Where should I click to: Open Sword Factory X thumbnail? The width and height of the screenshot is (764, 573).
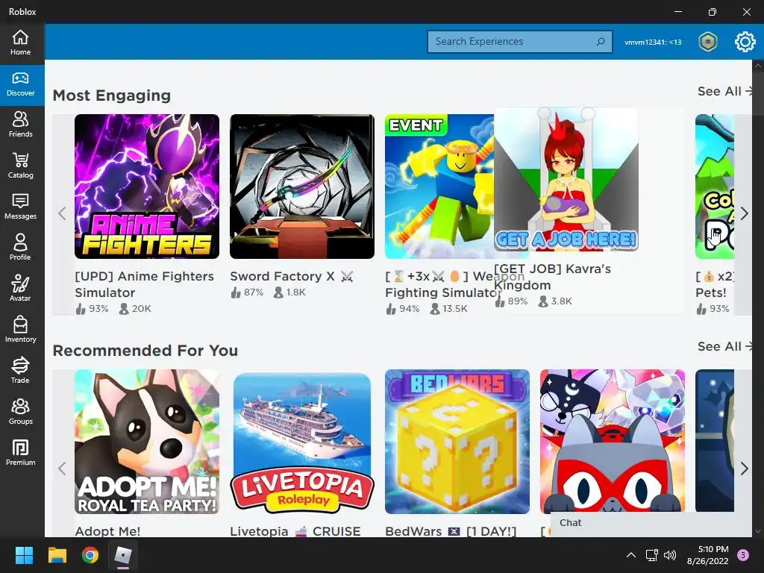click(x=302, y=187)
